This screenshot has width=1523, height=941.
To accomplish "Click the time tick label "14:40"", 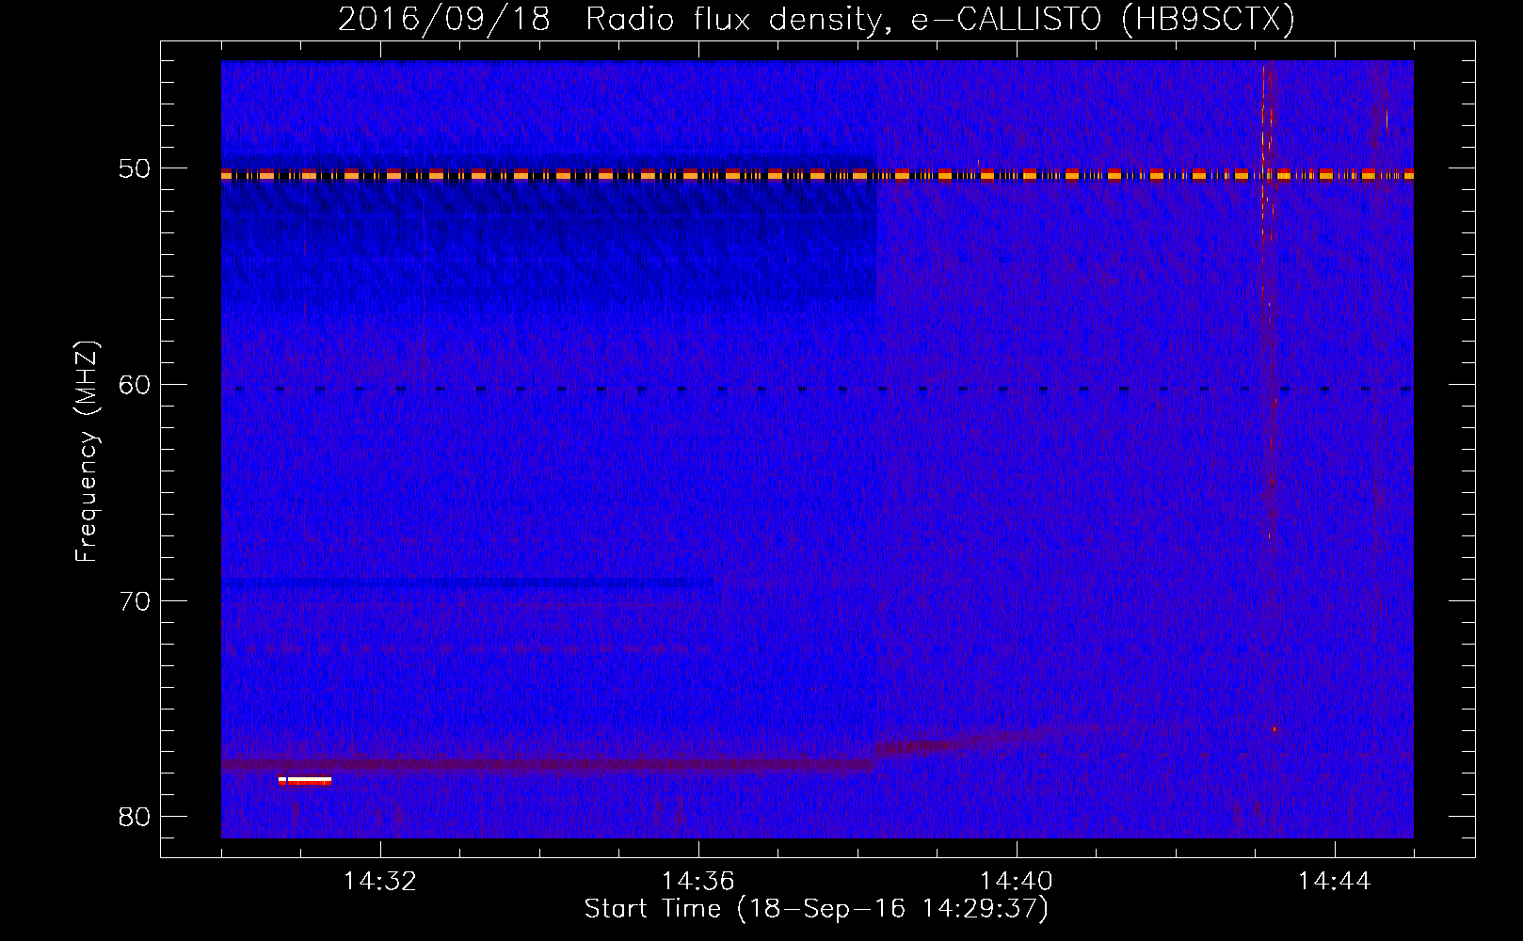I will click(1017, 882).
